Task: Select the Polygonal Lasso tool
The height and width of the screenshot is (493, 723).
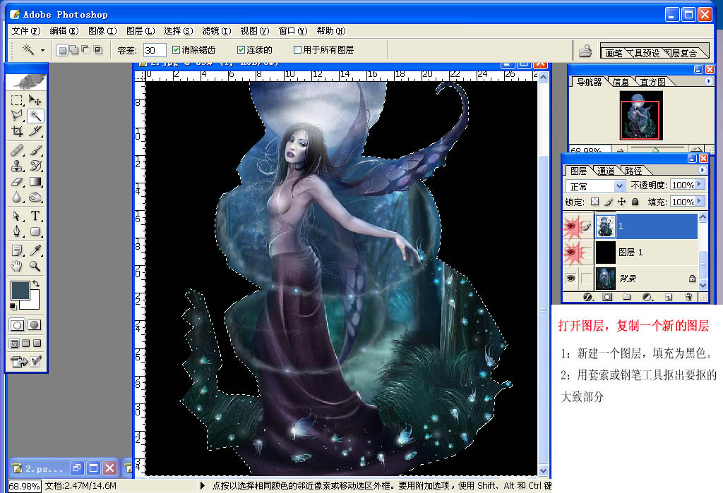Action: tap(17, 116)
